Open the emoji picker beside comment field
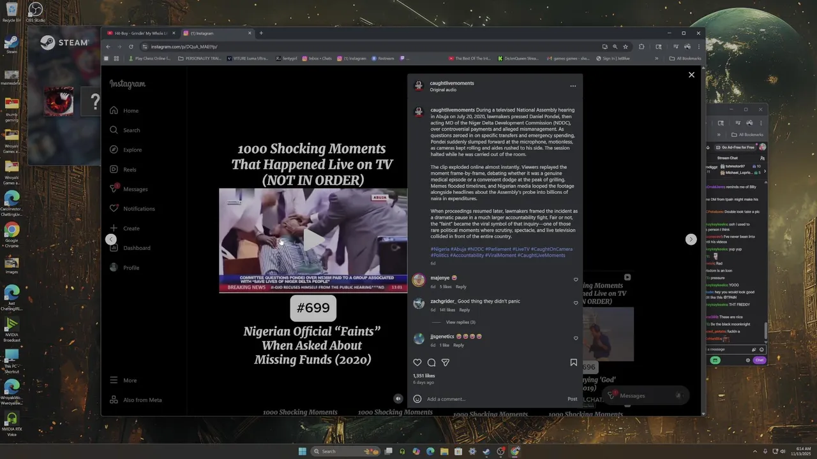Image resolution: width=817 pixels, height=459 pixels. (x=417, y=399)
